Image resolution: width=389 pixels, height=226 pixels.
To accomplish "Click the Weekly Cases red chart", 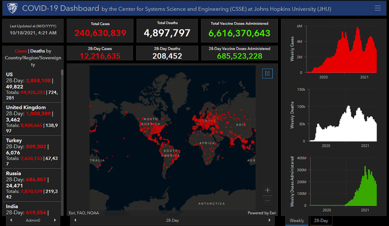I will 342,50.
